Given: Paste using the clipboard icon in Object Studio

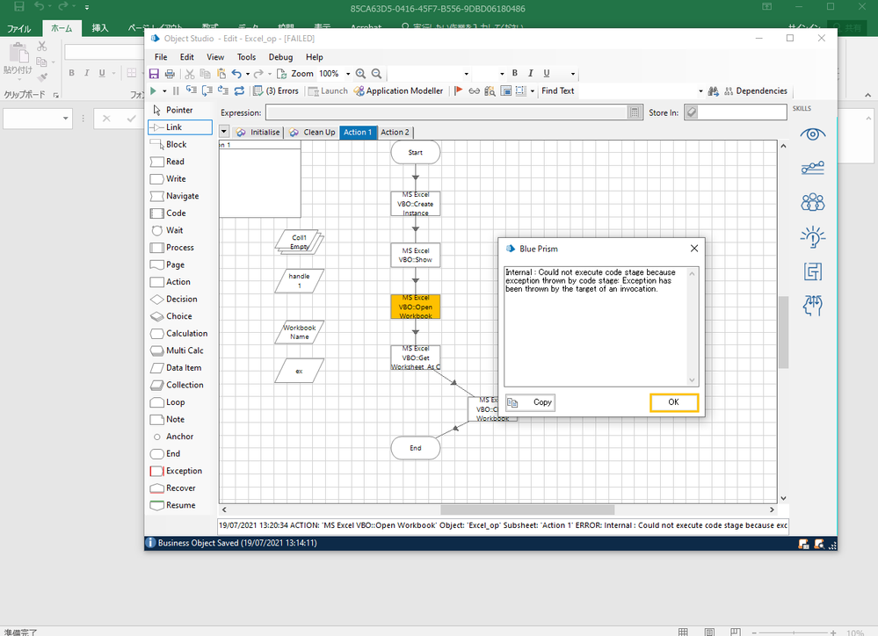Looking at the screenshot, I should point(221,74).
